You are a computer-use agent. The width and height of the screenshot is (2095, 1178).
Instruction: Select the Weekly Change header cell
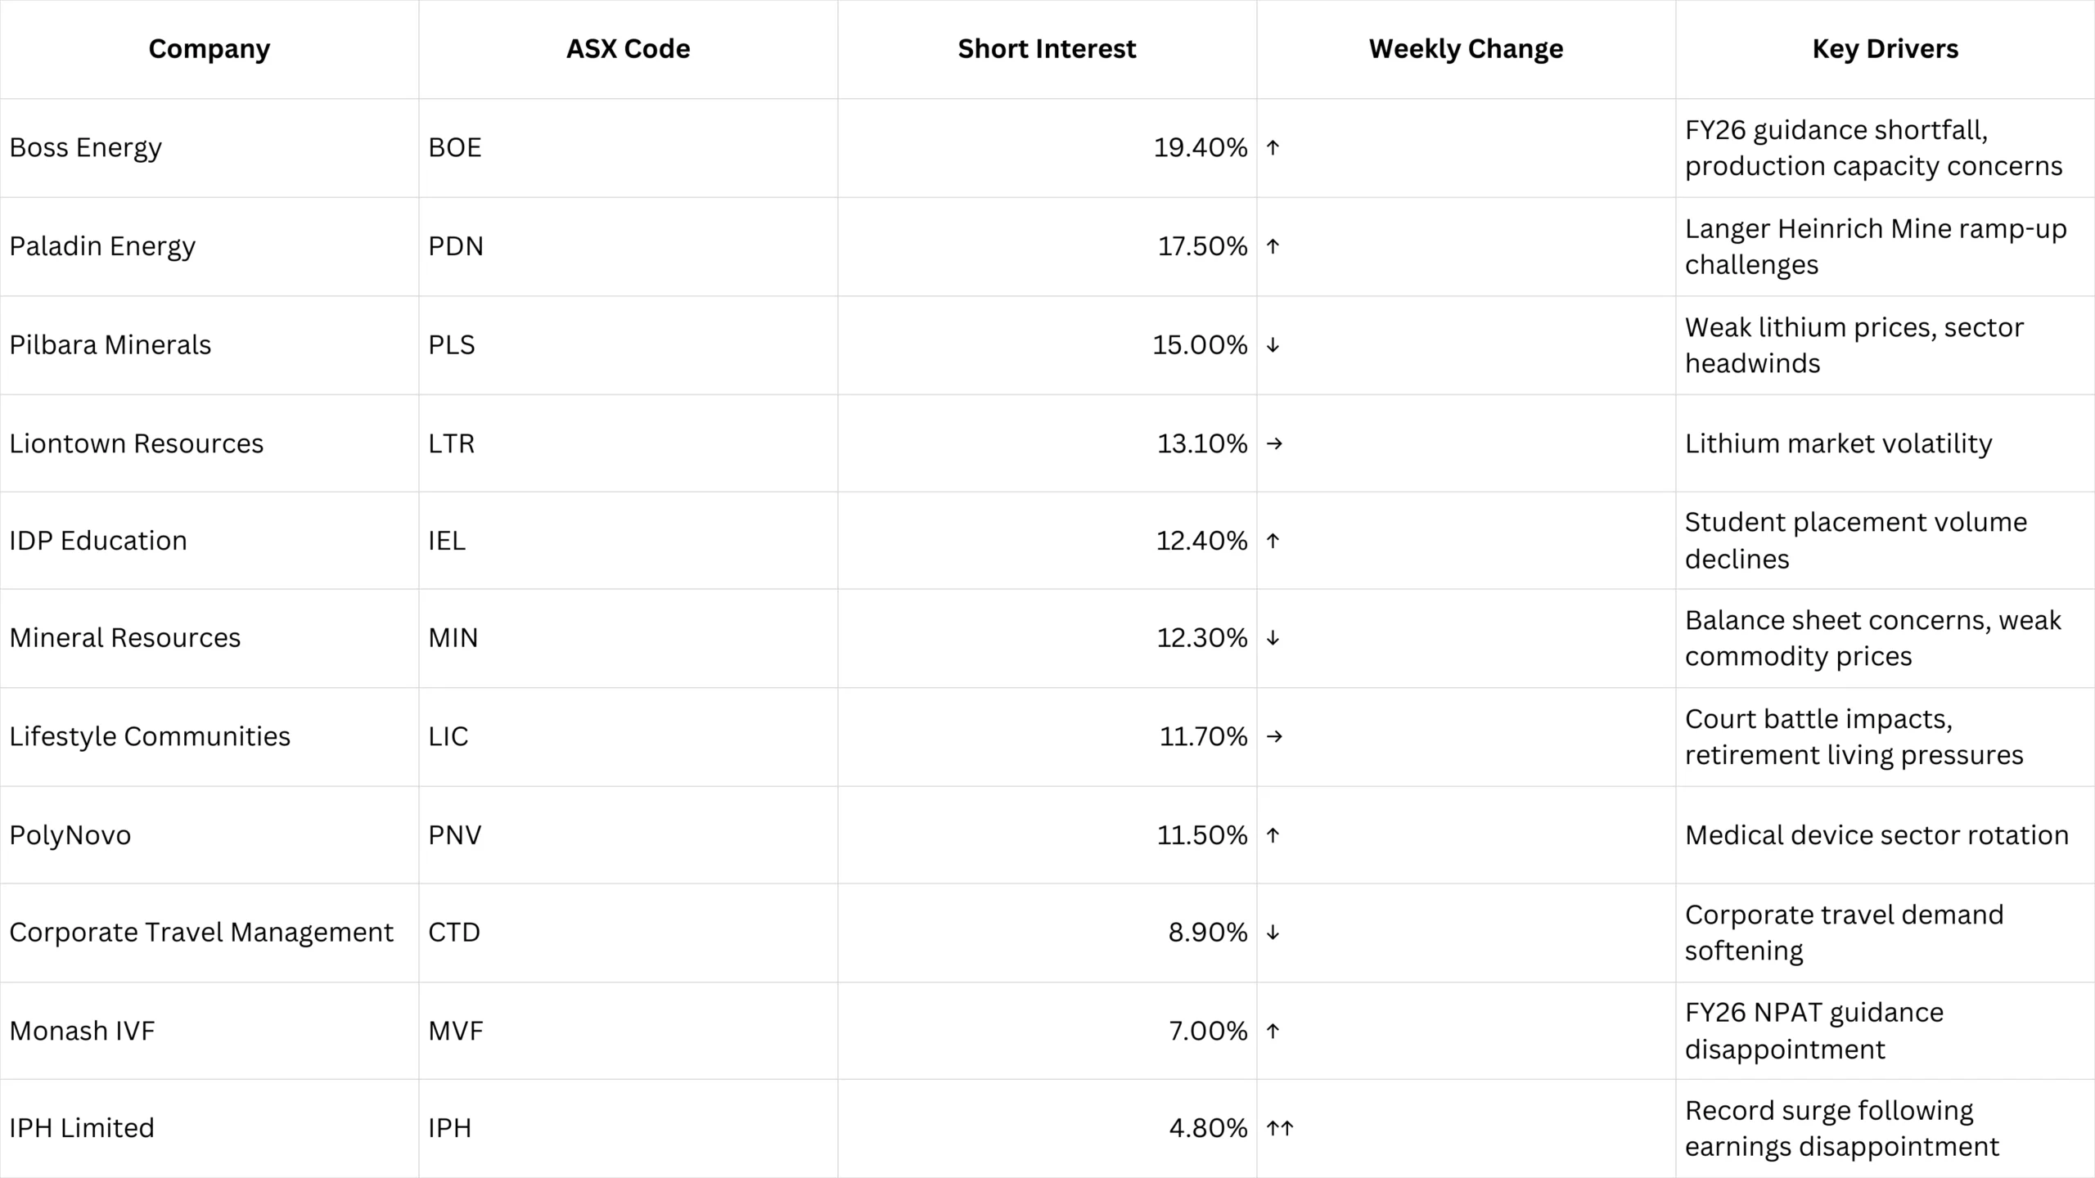1466,49
